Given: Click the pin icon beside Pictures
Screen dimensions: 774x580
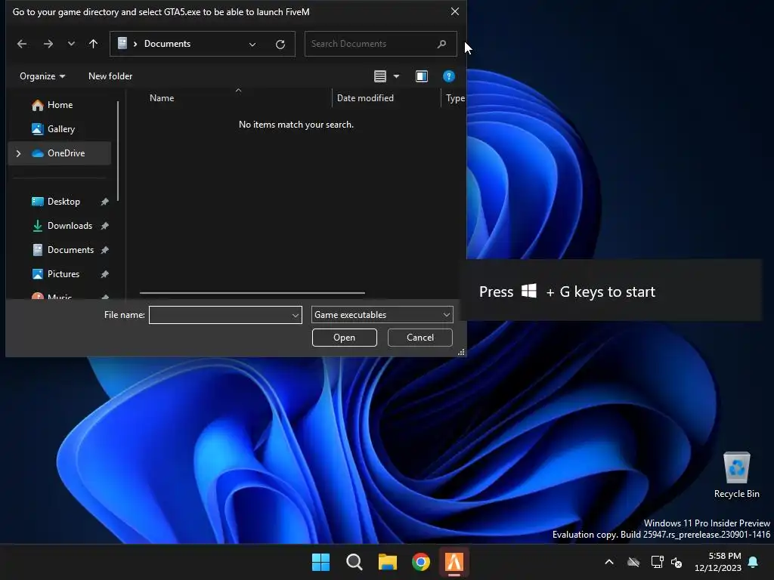Looking at the screenshot, I should pos(104,274).
